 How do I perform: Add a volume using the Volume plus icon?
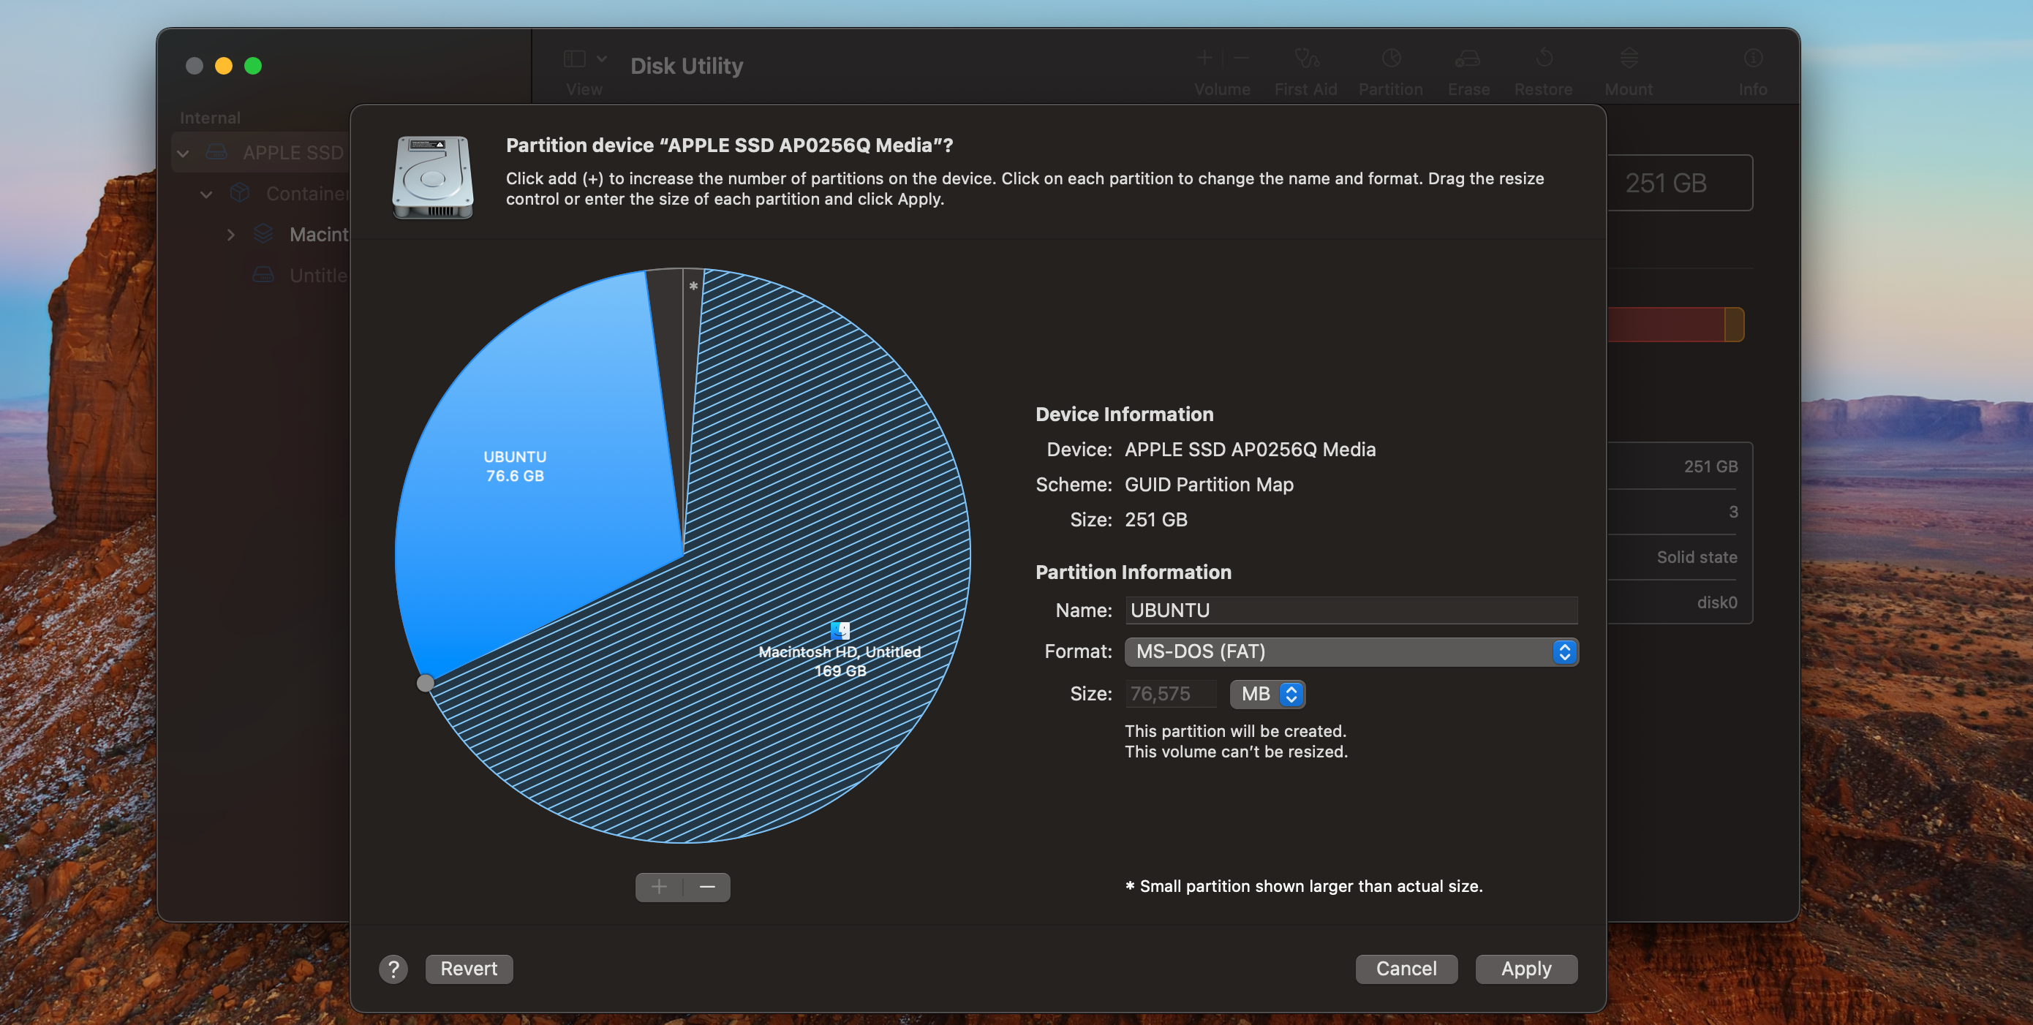click(x=1204, y=58)
